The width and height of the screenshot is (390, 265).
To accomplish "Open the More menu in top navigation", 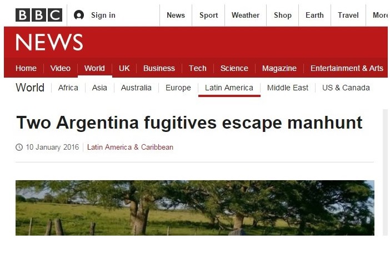I will click(381, 15).
